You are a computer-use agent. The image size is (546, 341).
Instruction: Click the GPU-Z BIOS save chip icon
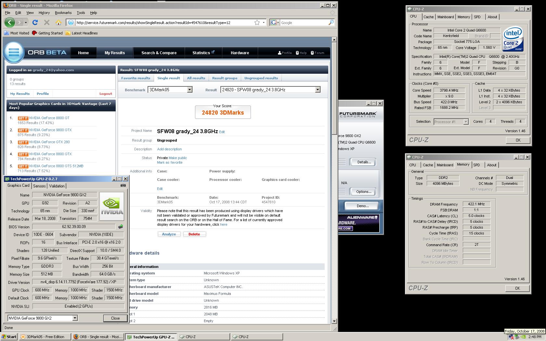(x=121, y=227)
